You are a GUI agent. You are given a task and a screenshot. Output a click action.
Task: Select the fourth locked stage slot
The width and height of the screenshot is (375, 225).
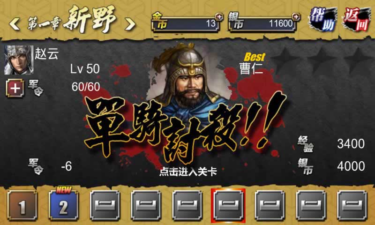tap(146, 205)
